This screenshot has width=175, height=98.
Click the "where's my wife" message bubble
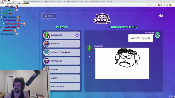click(141, 38)
